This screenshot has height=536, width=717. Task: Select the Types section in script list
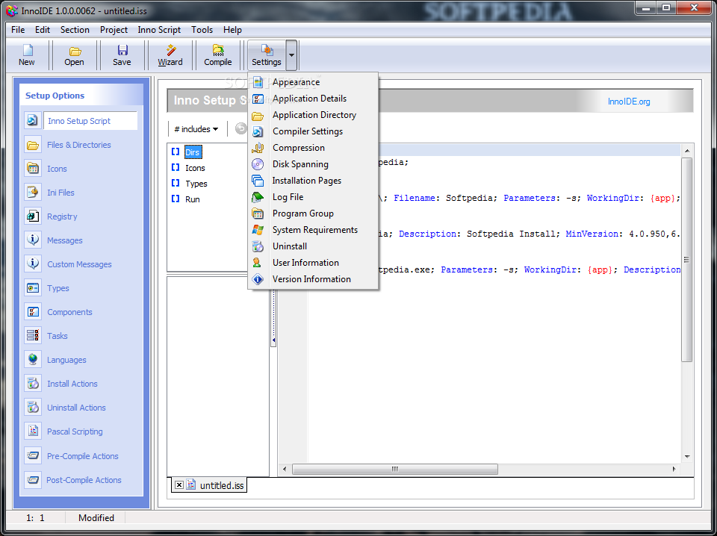tap(196, 184)
